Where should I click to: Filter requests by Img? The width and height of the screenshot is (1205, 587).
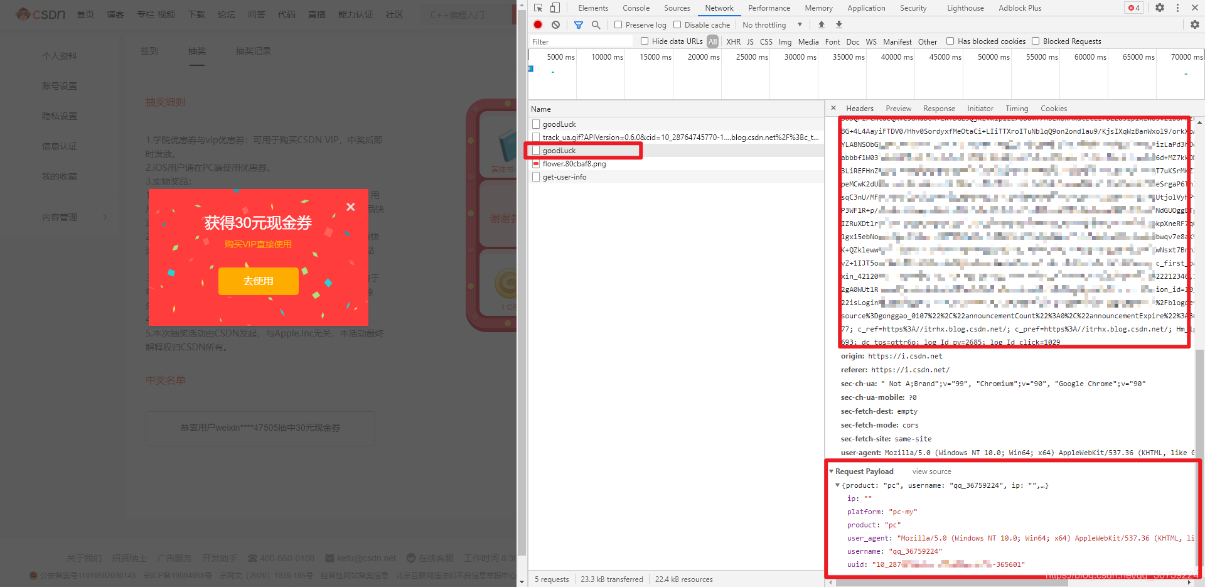[x=785, y=41]
